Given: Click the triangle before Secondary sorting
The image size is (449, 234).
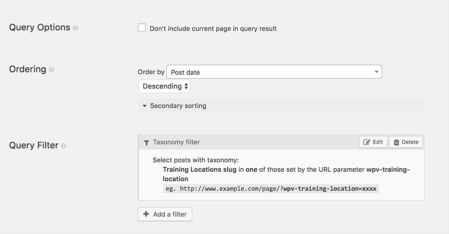Looking at the screenshot, I should 145,106.
